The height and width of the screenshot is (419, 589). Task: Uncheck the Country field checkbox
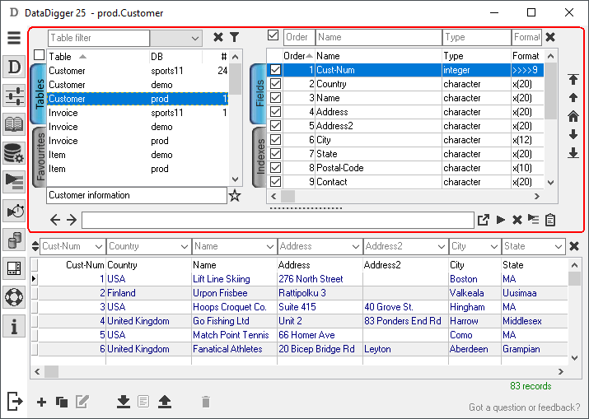(x=275, y=84)
